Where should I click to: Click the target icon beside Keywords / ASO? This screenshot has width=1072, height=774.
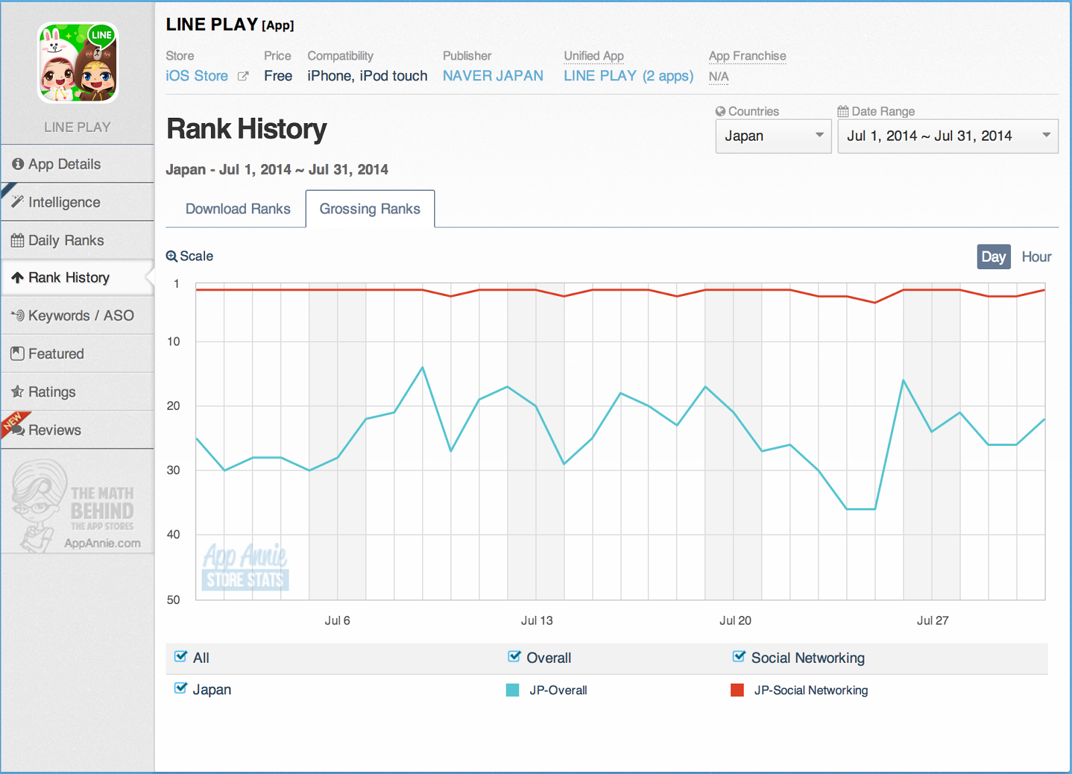[18, 315]
